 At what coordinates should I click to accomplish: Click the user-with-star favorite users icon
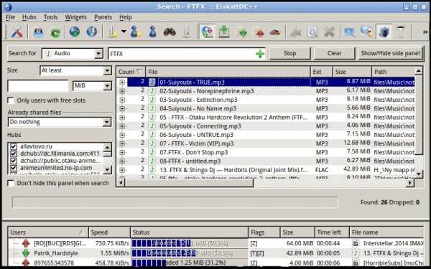click(x=136, y=32)
